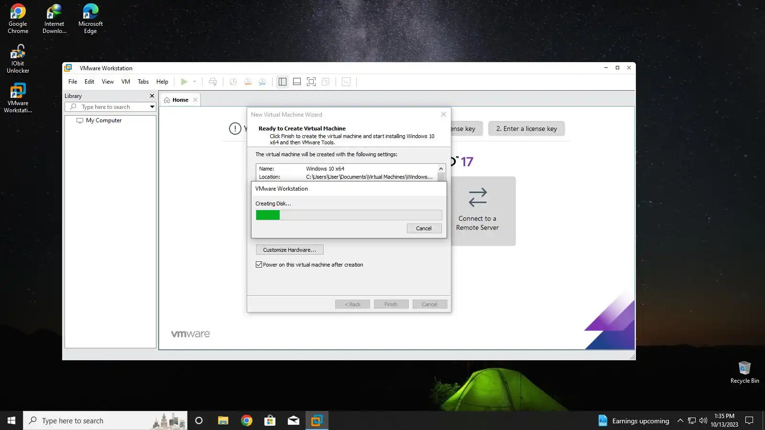
Task: Click the Finish button in wizard
Action: [x=391, y=304]
